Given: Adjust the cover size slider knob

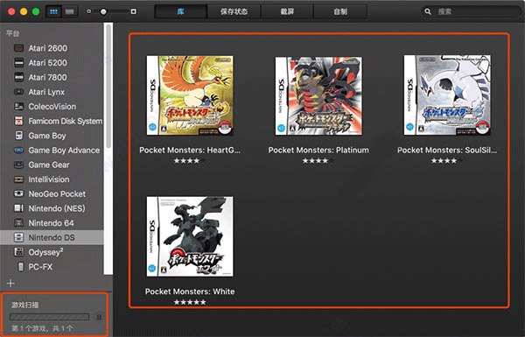Looking at the screenshot, I should click(103, 11).
